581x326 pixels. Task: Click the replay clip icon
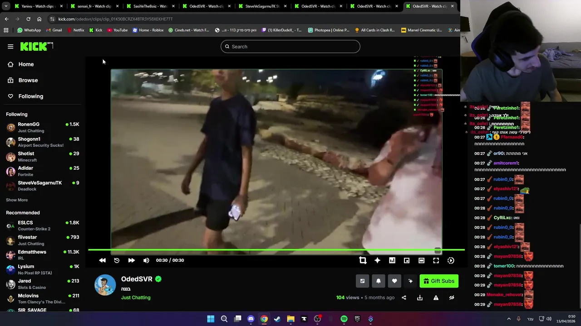point(117,260)
